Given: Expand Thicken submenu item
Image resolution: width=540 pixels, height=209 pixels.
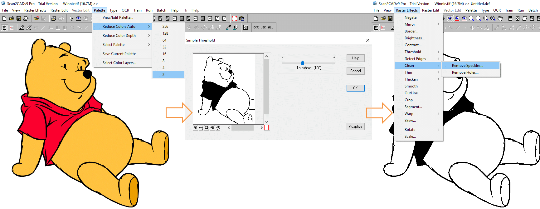Looking at the screenshot, I should [418, 79].
